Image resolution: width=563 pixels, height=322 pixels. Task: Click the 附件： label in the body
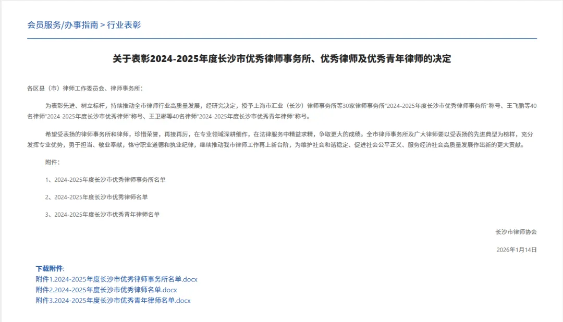[53, 162]
